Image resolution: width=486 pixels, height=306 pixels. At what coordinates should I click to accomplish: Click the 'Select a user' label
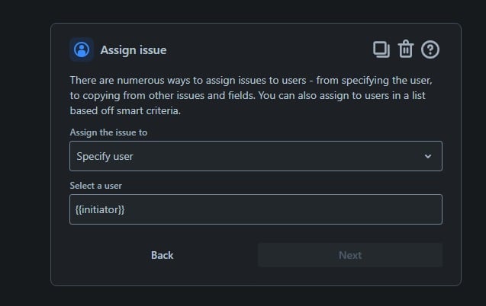[96, 186]
